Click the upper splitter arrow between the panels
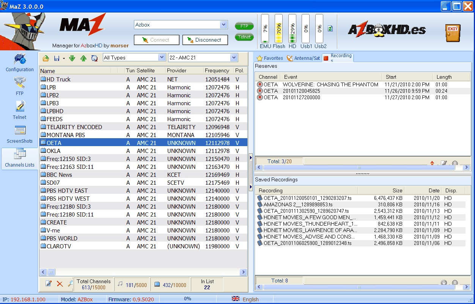Viewport: 475px width, 304px height. click(250, 157)
